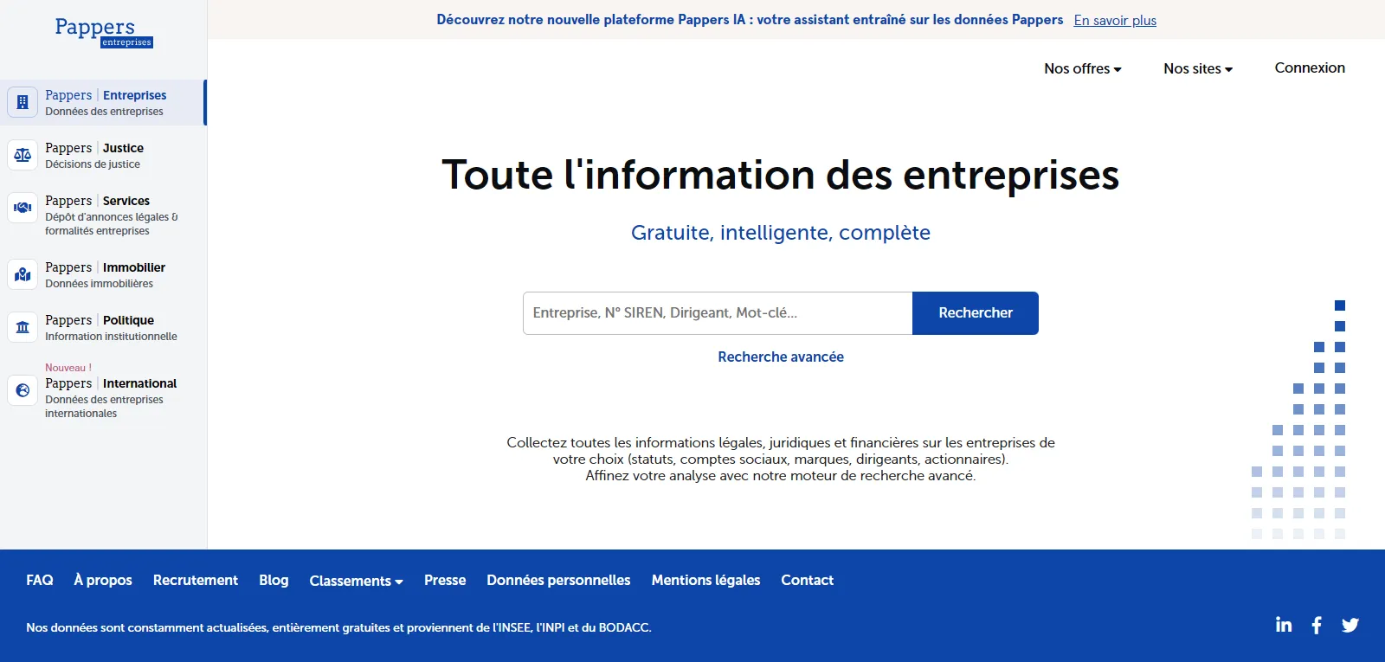
Task: Select Pappers International in the sidebar
Action: [x=104, y=390]
